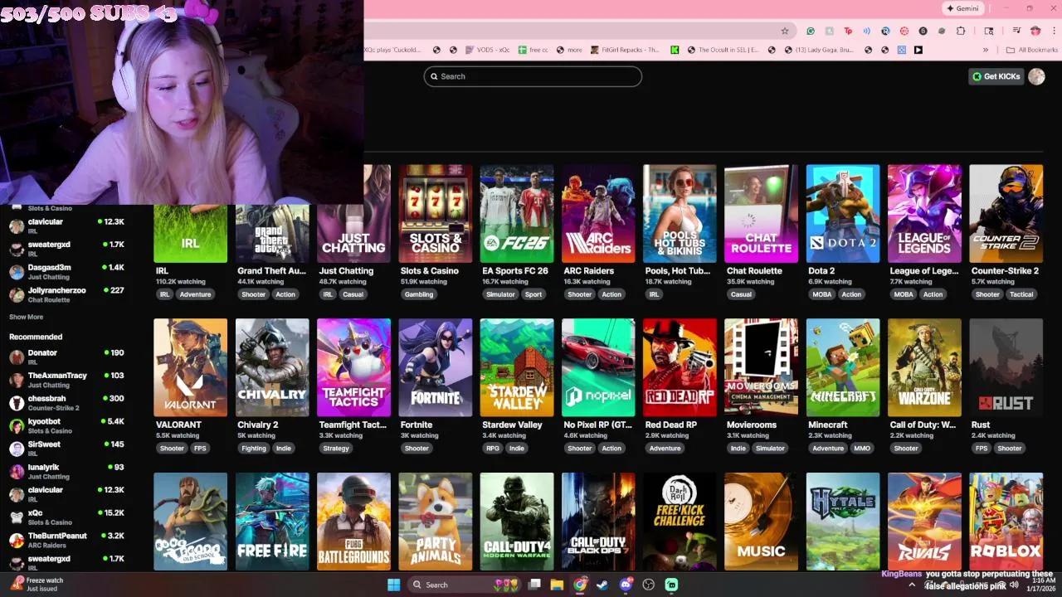Open the Kick user avatar menu
The width and height of the screenshot is (1062, 597).
point(1036,76)
